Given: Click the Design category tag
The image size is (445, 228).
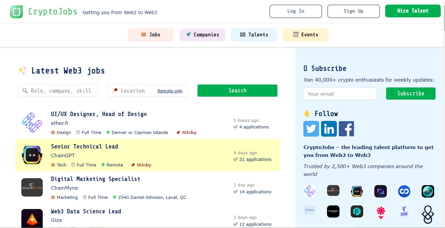Looking at the screenshot, I should (61, 133).
